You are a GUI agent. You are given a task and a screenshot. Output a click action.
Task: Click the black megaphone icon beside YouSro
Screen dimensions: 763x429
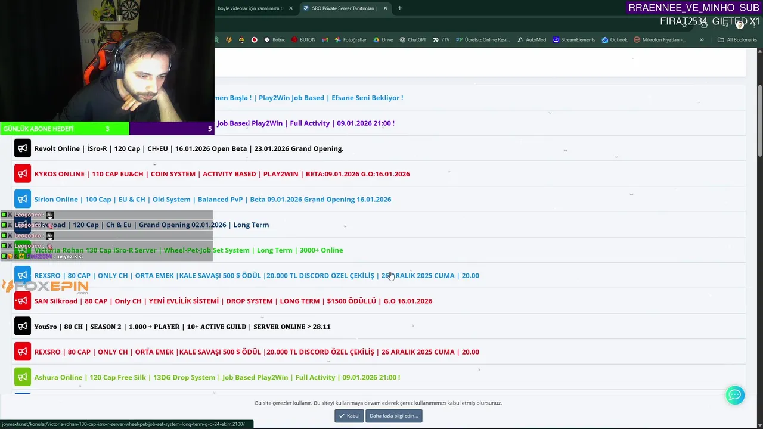pyautogui.click(x=22, y=327)
